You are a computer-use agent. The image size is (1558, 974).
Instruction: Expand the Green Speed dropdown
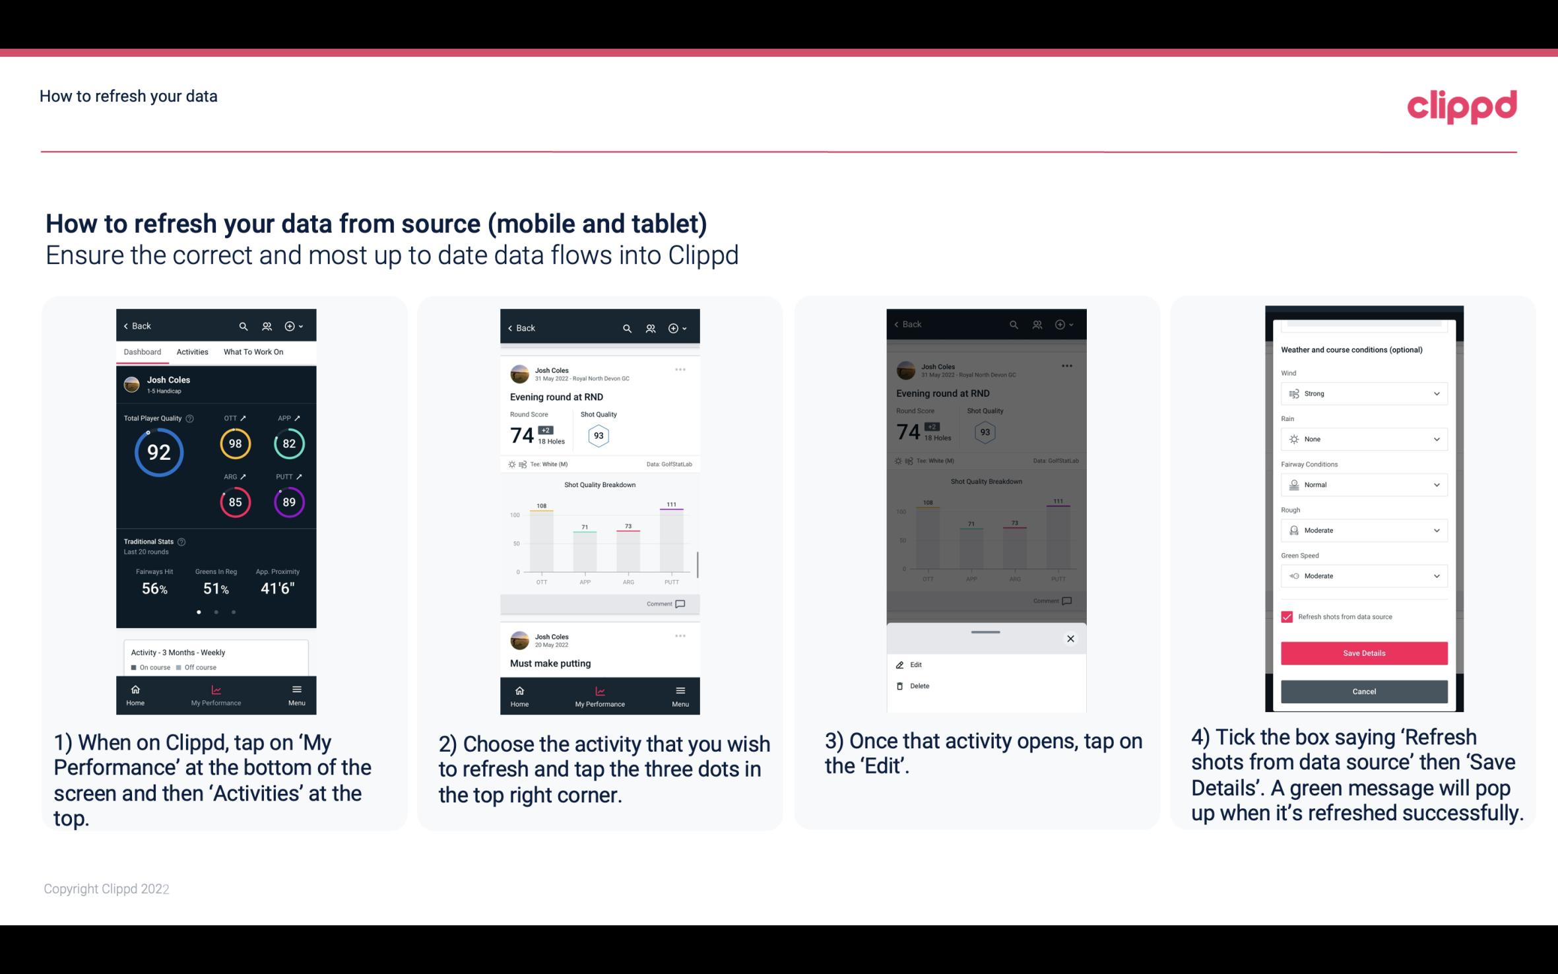click(x=1436, y=575)
